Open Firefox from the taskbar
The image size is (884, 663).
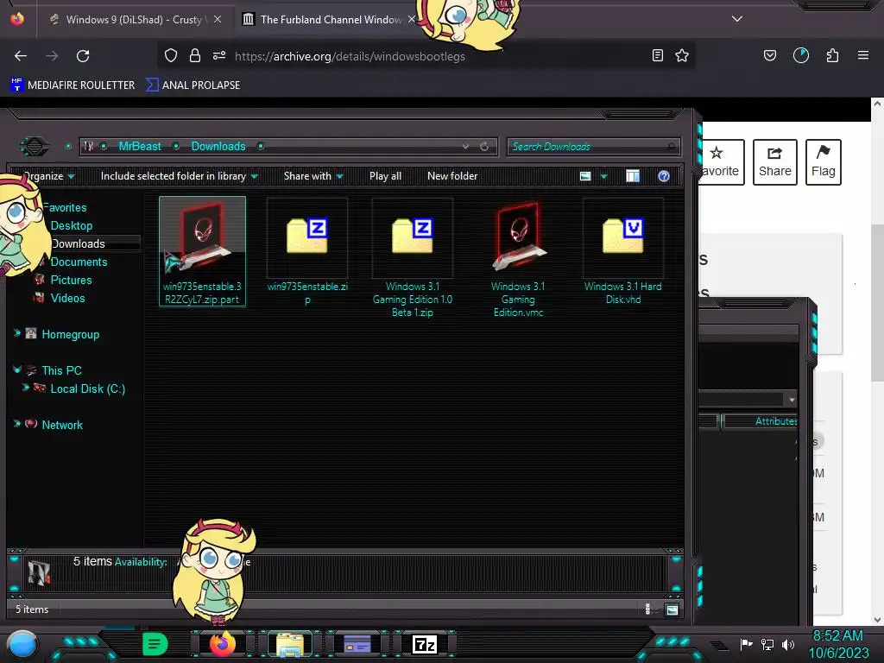click(222, 644)
